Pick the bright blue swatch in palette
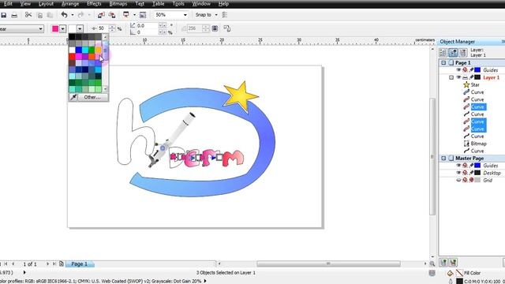 click(x=79, y=50)
